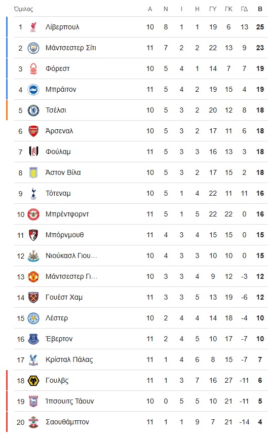Click the Arsenal cannon crest

(x=33, y=131)
